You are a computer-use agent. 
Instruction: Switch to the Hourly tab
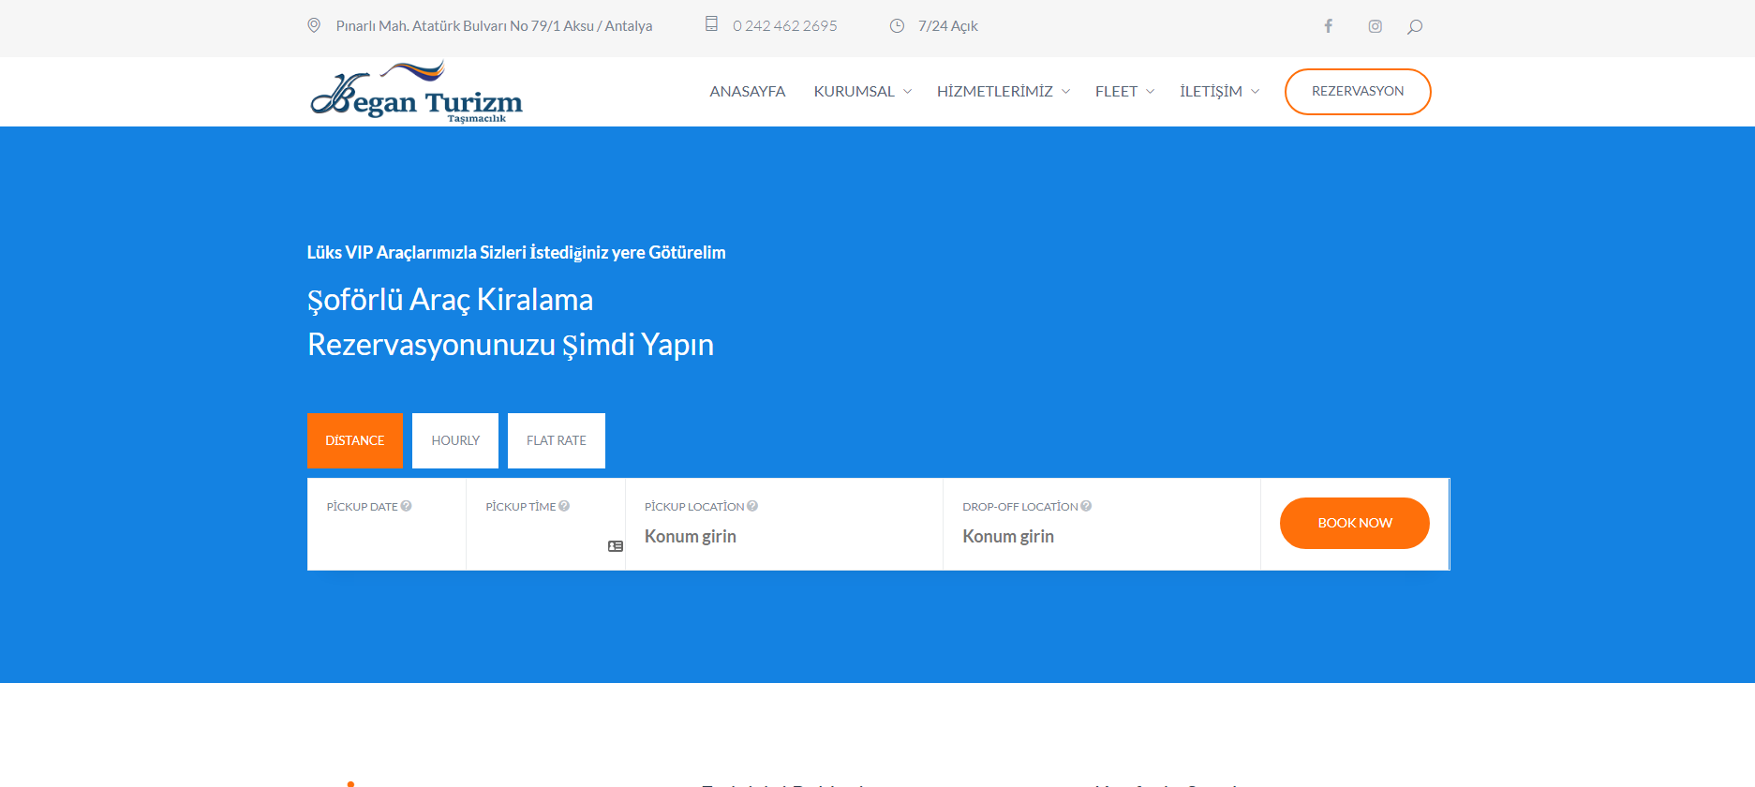(x=455, y=440)
